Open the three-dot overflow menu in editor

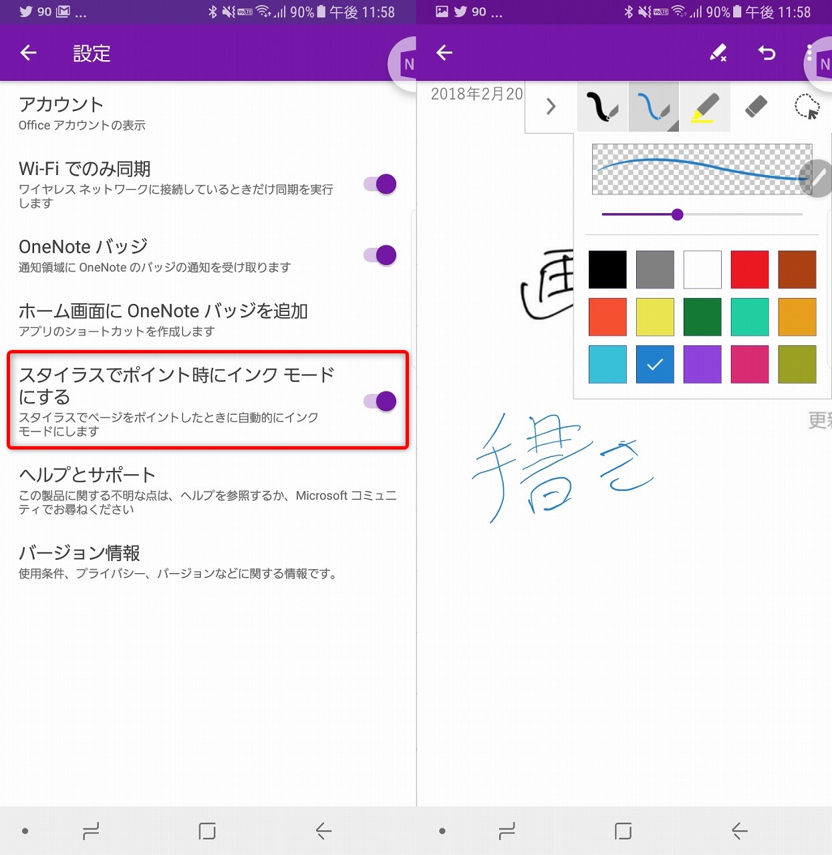(809, 53)
